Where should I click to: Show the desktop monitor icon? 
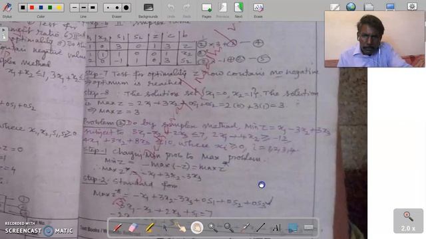click(390, 7)
